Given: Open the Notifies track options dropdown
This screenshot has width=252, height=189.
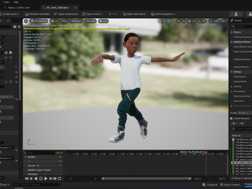Looking at the screenshot, I should coord(60,157).
